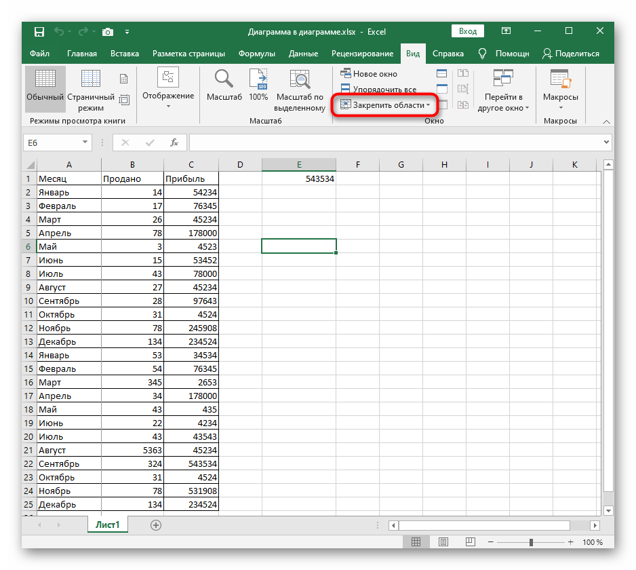The image size is (636, 570).
Task: Click the Вход sign-in button
Action: click(x=468, y=31)
